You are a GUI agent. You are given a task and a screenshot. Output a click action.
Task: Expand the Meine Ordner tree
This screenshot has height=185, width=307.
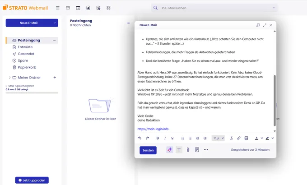(9, 78)
